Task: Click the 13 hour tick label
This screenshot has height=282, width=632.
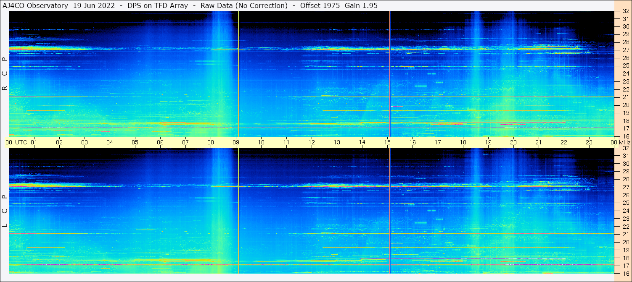Action: 337,142
